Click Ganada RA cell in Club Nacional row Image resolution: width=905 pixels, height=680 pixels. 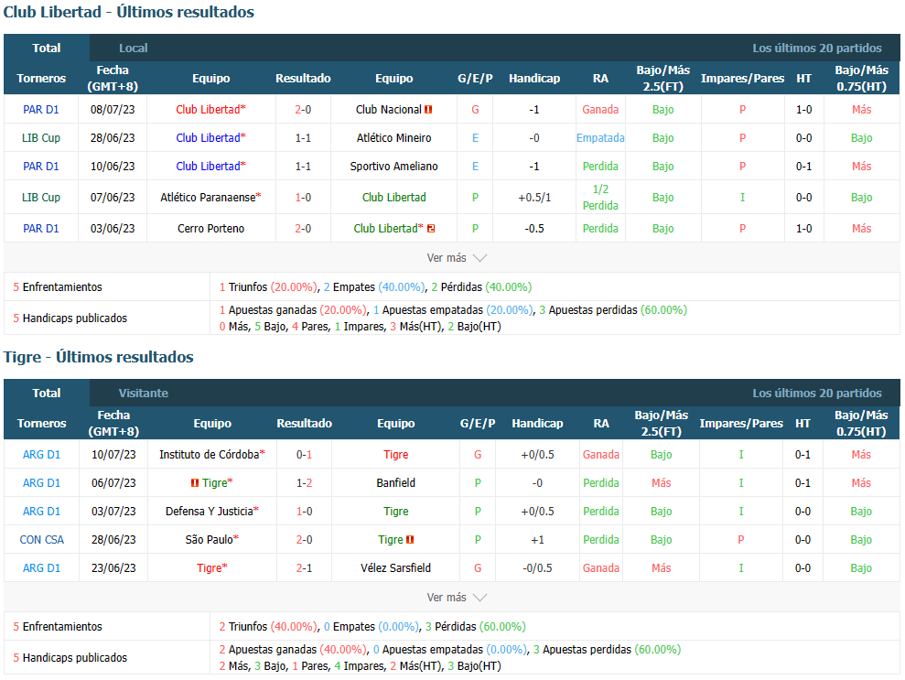coord(600,110)
